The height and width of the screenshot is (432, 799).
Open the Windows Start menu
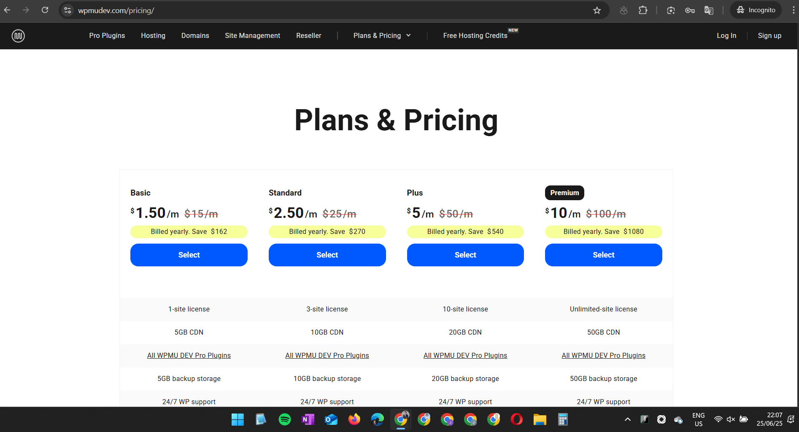coord(238,419)
